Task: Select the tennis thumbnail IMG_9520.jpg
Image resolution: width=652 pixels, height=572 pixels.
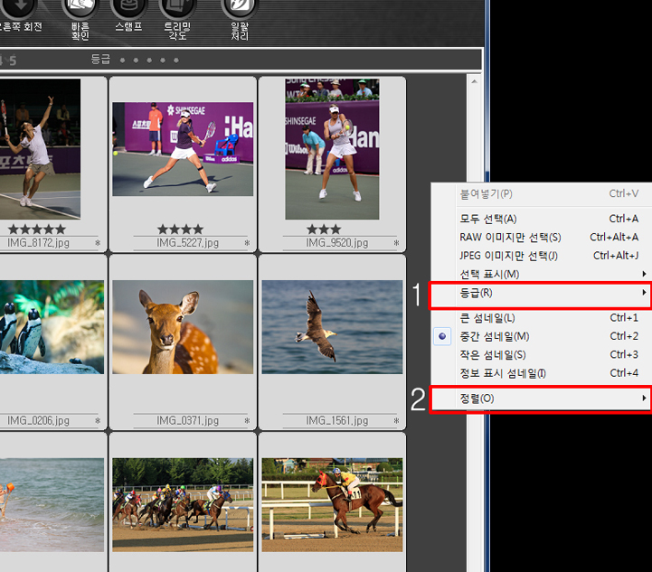Action: pyautogui.click(x=332, y=149)
